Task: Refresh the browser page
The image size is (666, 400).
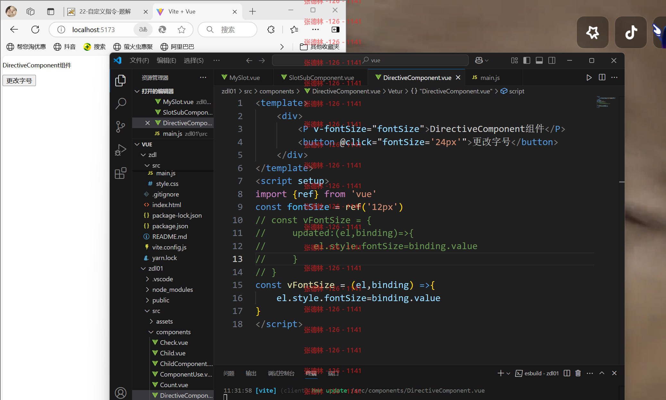Action: point(35,30)
